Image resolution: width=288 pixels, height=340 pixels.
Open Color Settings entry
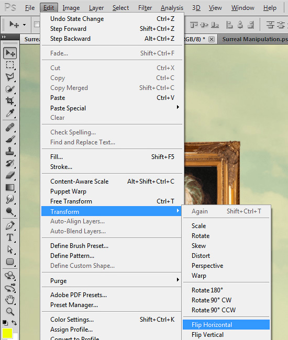(x=112, y=320)
